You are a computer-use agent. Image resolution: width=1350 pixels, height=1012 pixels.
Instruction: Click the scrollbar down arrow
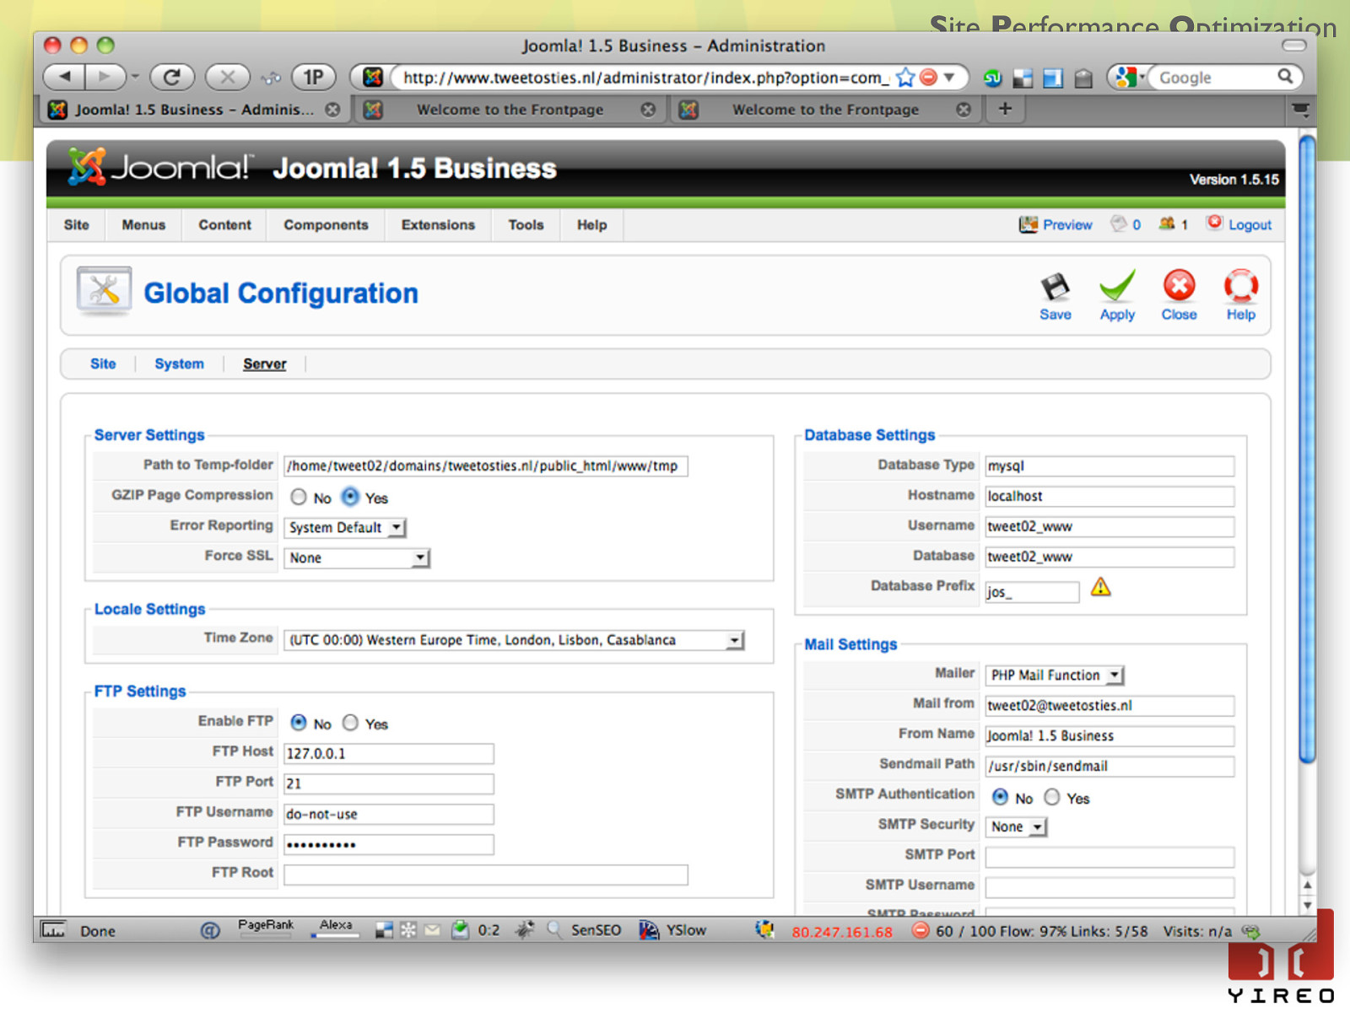[x=1307, y=906]
